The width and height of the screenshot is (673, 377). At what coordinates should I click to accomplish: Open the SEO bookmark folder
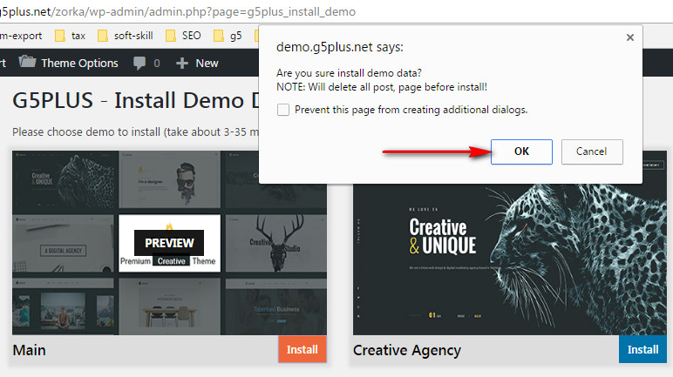[x=183, y=36]
